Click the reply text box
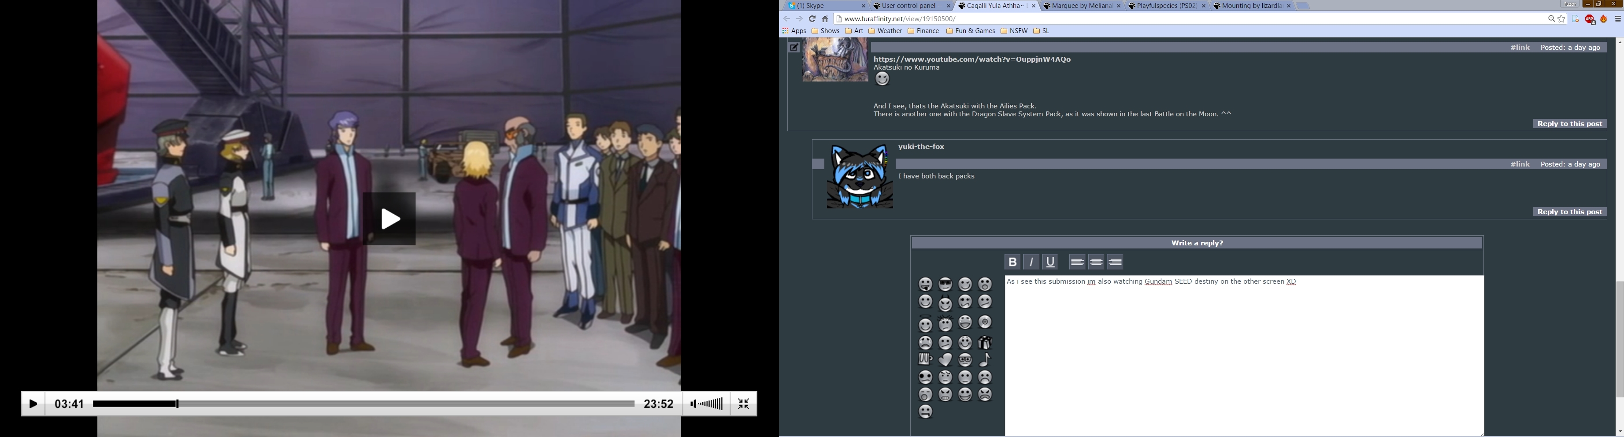 pyautogui.click(x=1244, y=356)
